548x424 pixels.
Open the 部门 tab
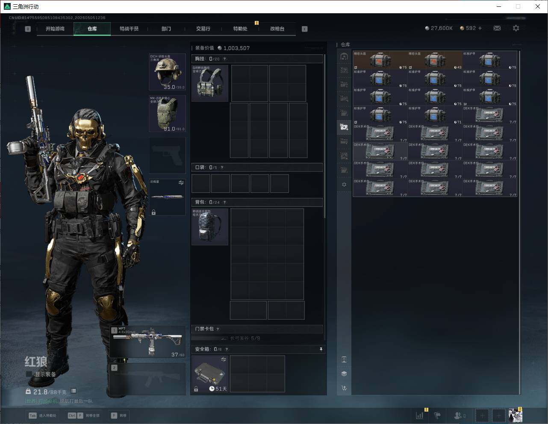coord(166,29)
